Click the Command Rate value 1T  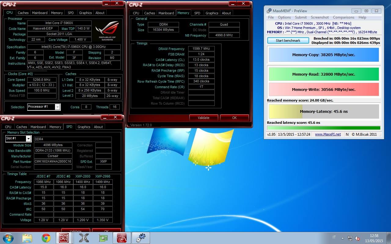(x=201, y=87)
